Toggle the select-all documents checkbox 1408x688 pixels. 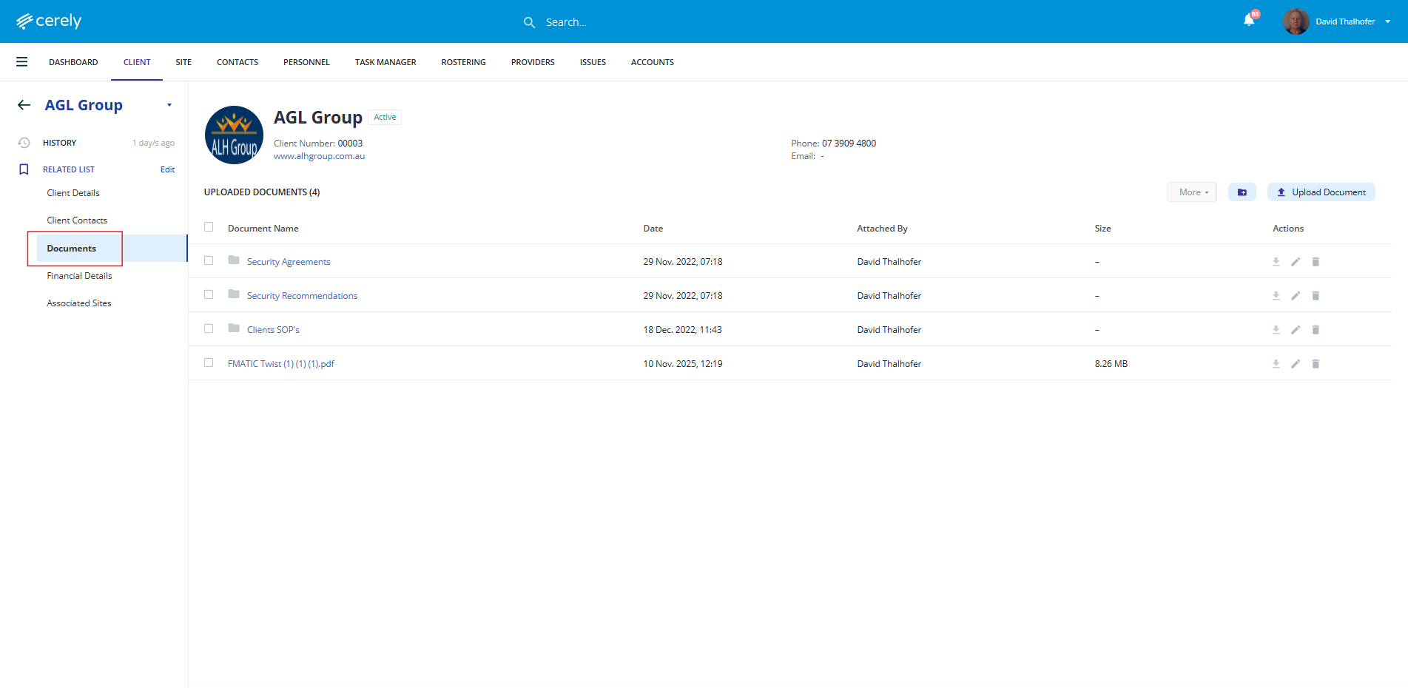(209, 227)
